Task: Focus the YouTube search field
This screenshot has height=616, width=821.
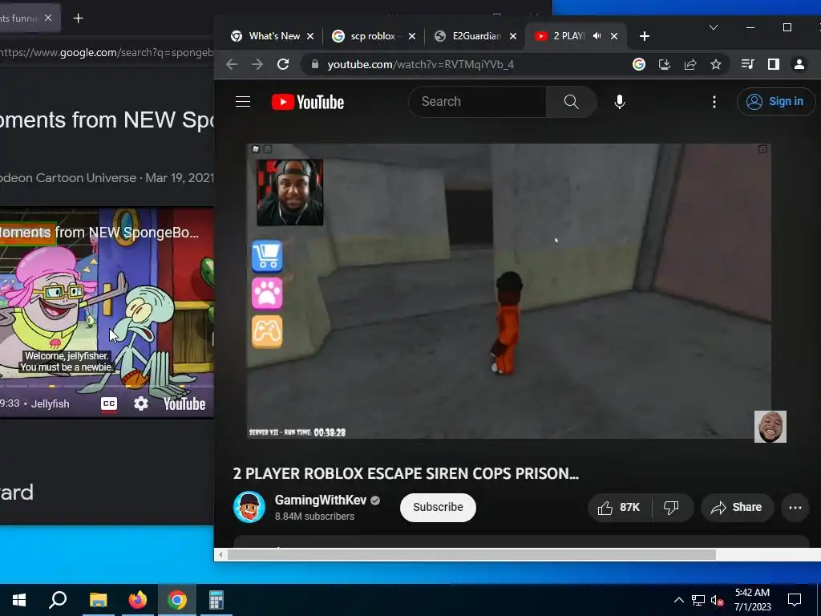Action: 477,102
